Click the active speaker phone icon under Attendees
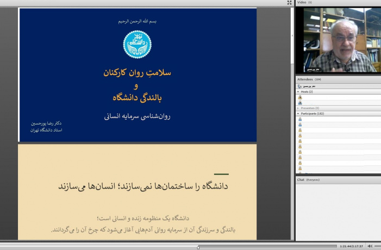This screenshot has width=381, height=250. coord(299,86)
